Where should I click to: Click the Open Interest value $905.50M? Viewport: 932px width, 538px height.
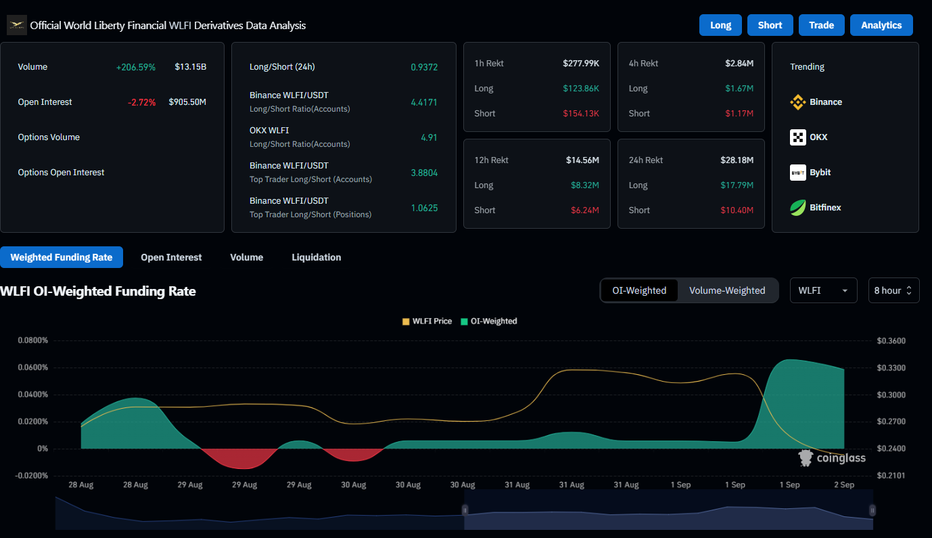(x=187, y=102)
